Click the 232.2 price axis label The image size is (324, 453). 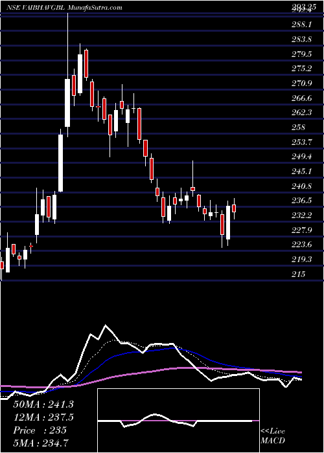coord(301,215)
